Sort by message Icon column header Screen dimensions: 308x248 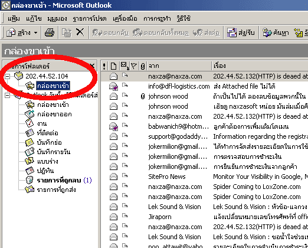pyautogui.click(x=113, y=66)
